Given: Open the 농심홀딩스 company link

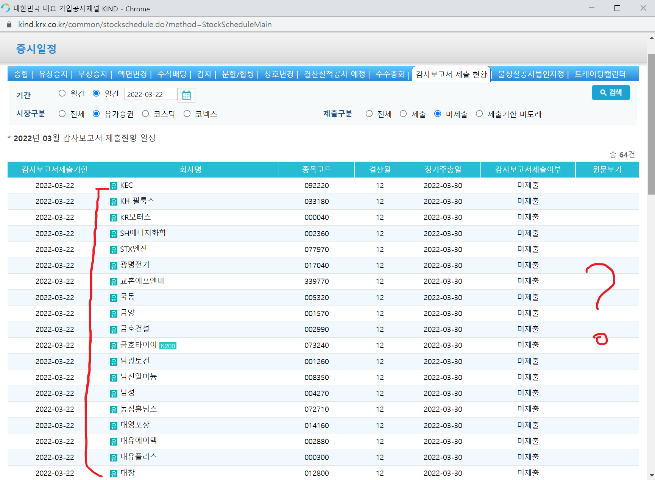Looking at the screenshot, I should pos(139,409).
